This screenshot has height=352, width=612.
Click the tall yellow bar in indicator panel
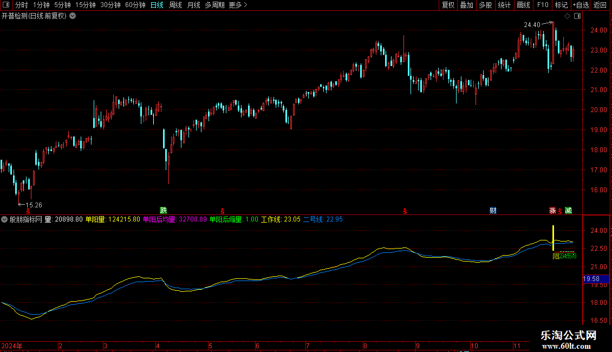click(x=553, y=238)
